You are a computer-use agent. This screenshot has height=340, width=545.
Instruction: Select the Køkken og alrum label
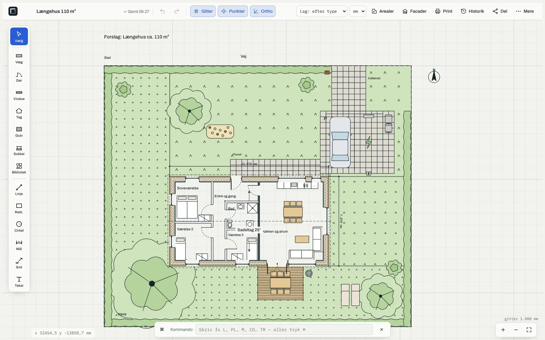[x=275, y=232]
